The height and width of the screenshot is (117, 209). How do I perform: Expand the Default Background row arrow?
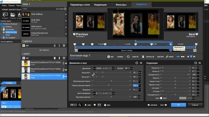(x=66, y=34)
